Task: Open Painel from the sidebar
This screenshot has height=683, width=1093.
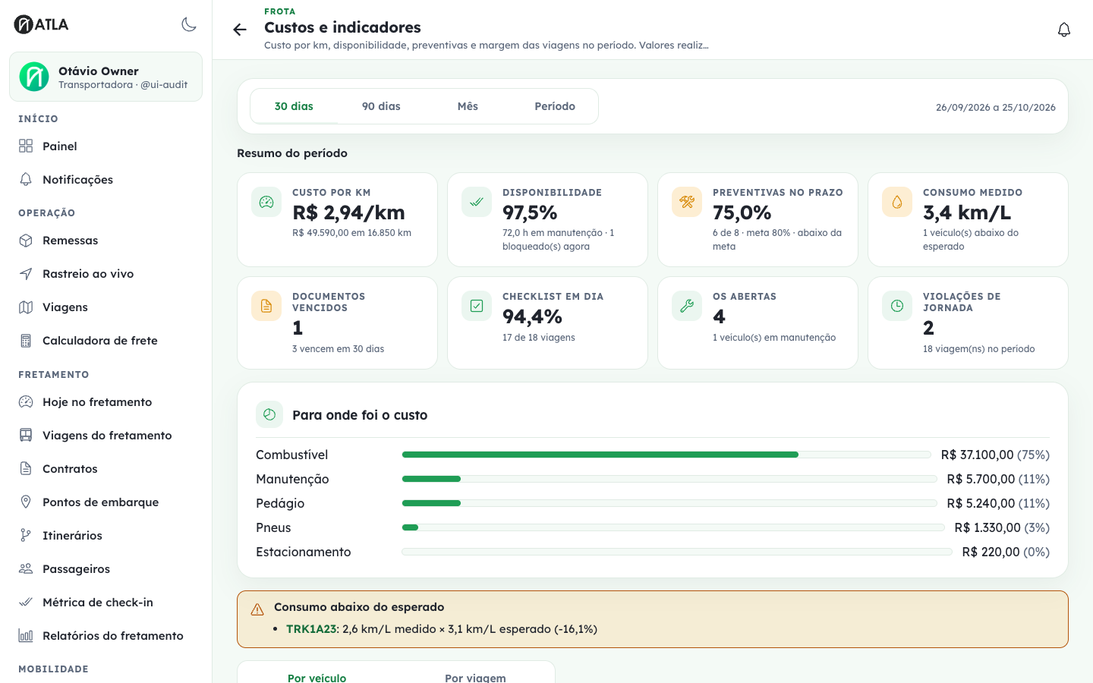Action: [x=106, y=146]
